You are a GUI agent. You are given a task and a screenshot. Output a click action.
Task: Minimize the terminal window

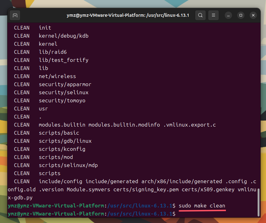(228, 16)
